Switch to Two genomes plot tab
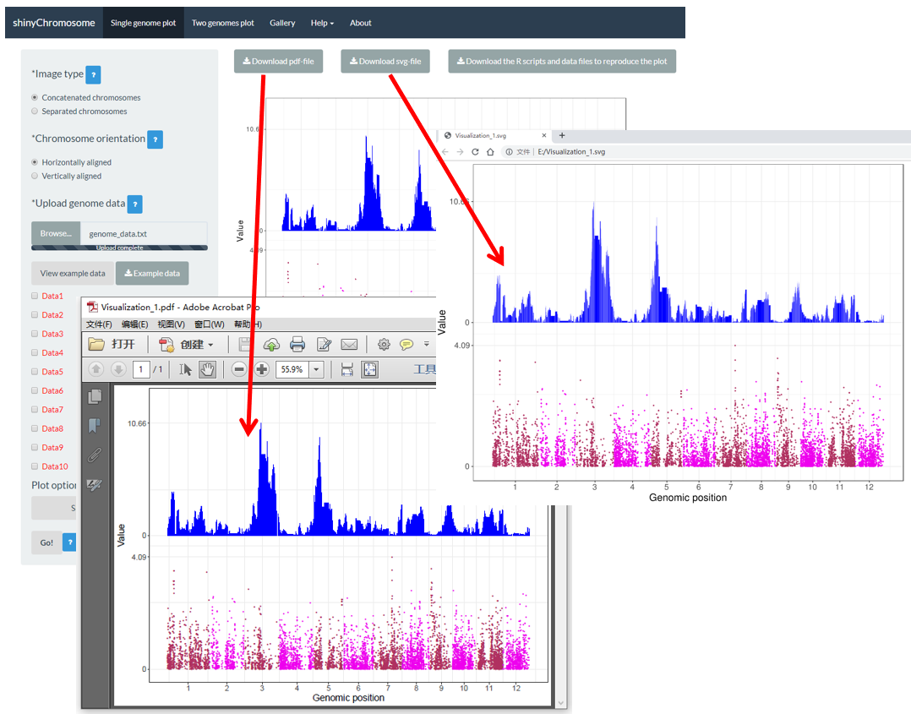The width and height of the screenshot is (911, 714). pos(222,23)
